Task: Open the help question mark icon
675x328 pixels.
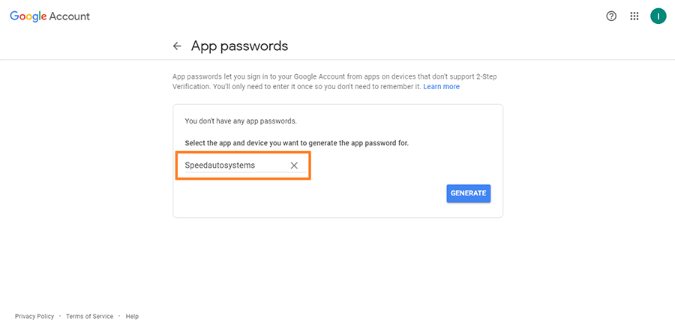Action: pyautogui.click(x=610, y=16)
